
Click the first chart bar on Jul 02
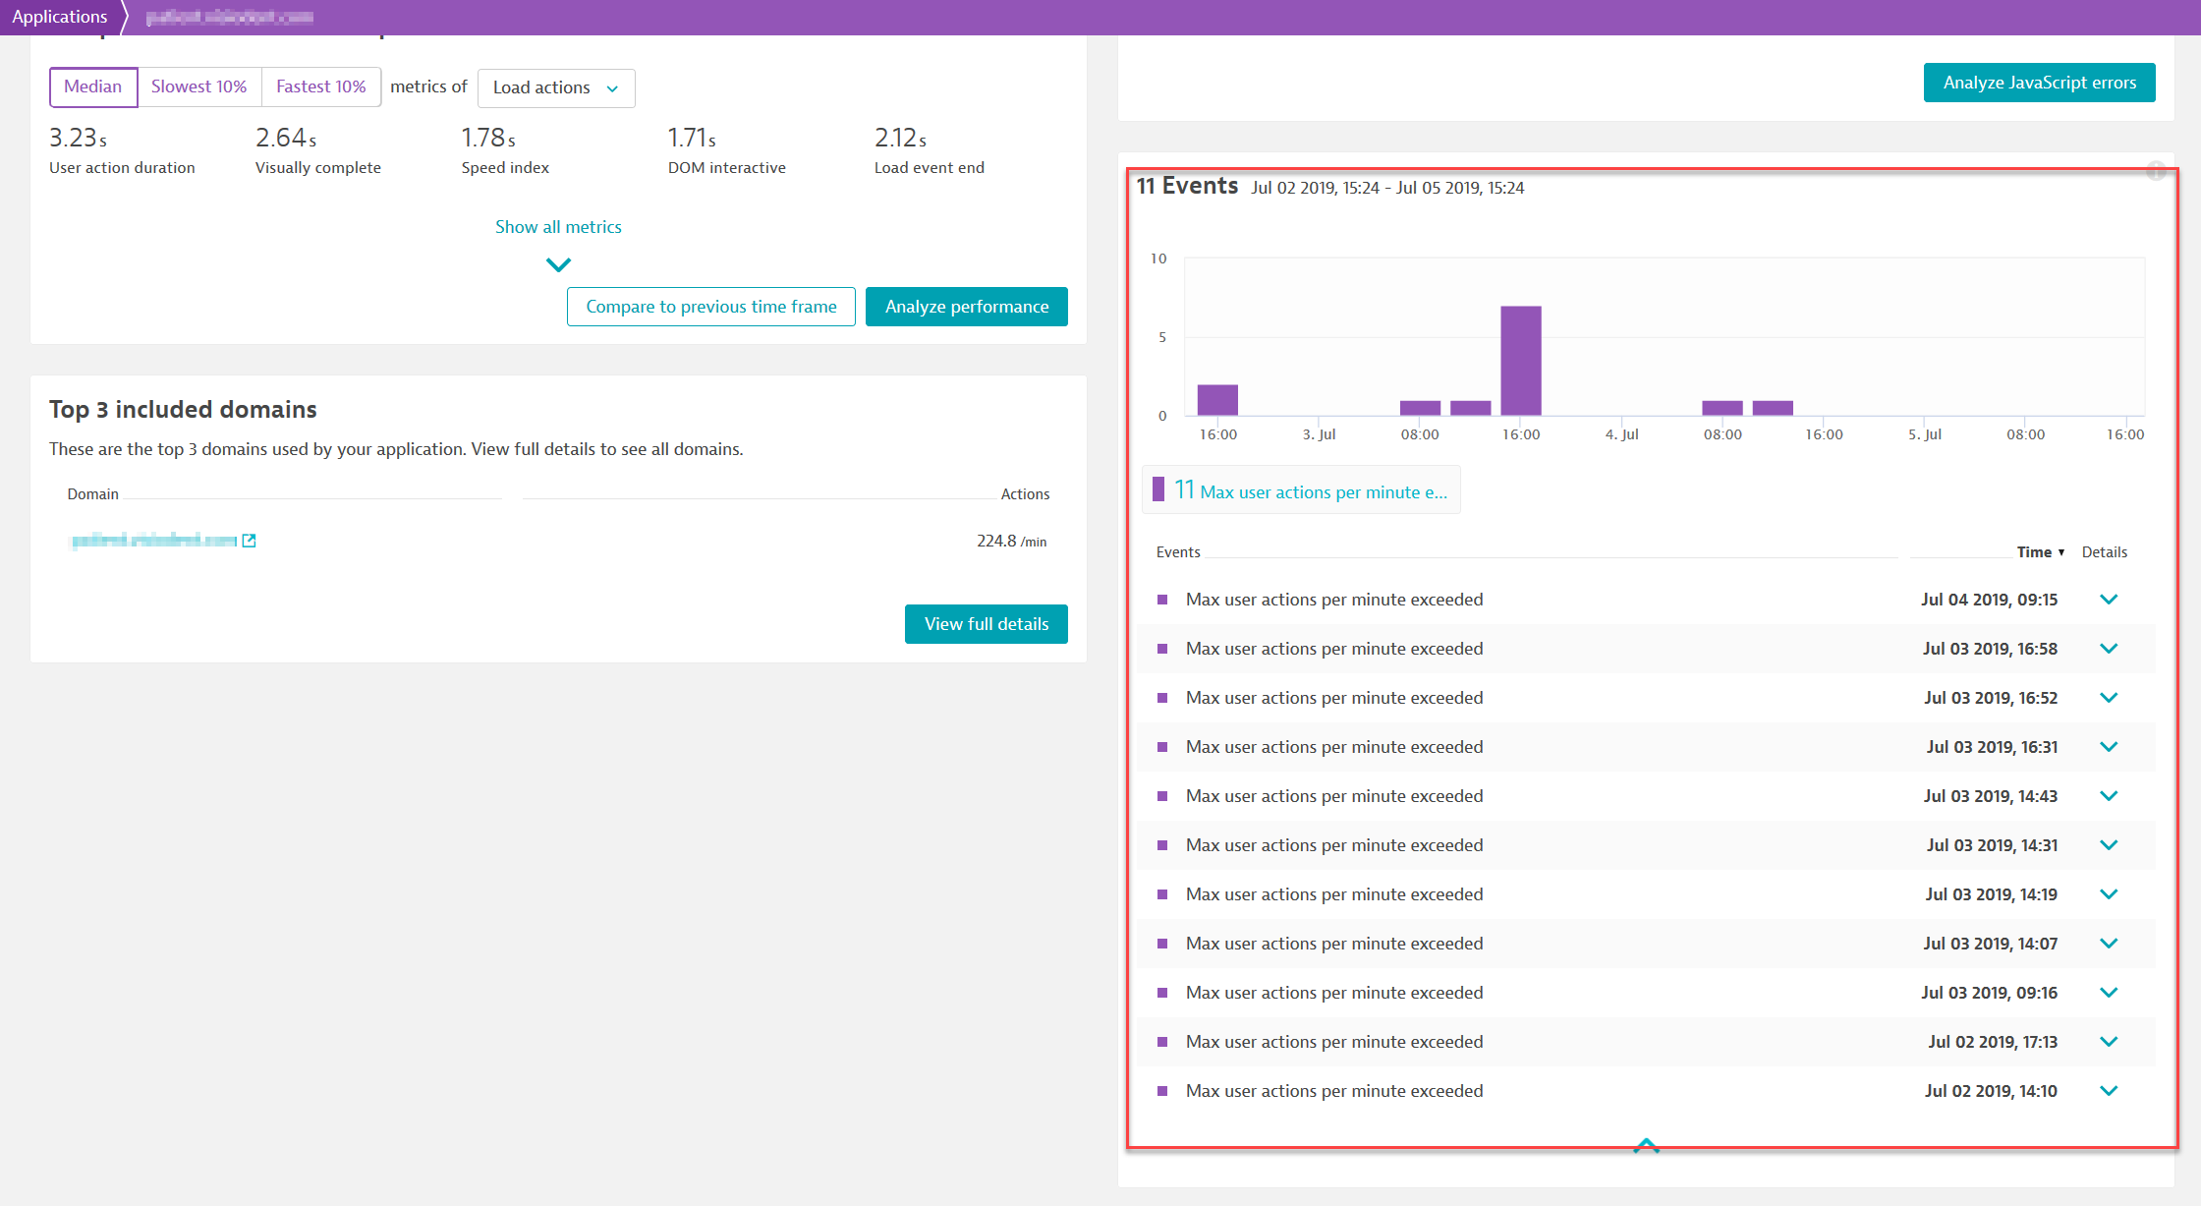[x=1217, y=400]
